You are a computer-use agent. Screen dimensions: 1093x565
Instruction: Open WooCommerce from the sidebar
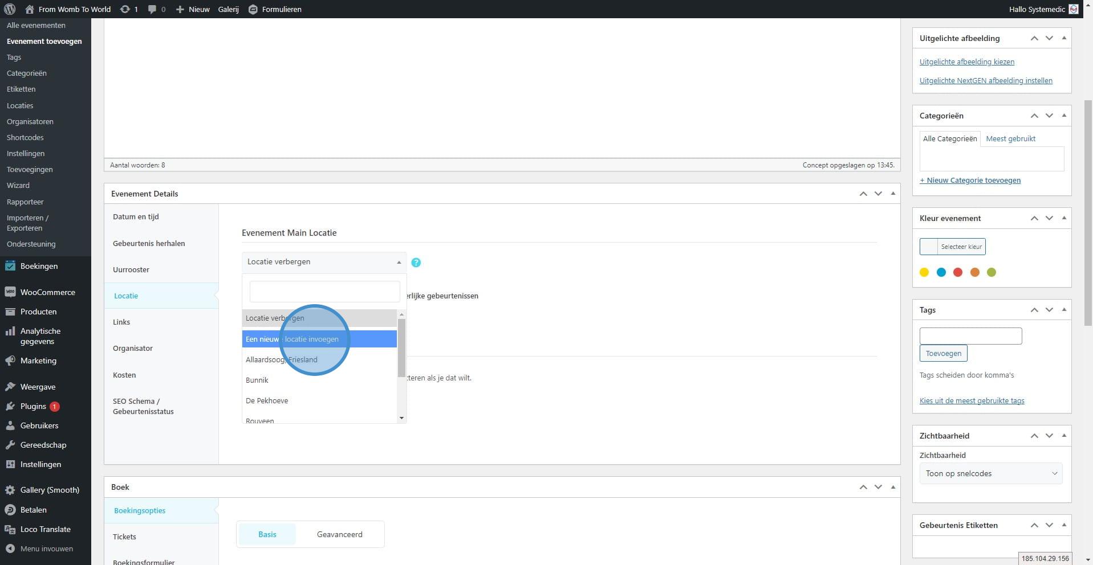point(47,292)
